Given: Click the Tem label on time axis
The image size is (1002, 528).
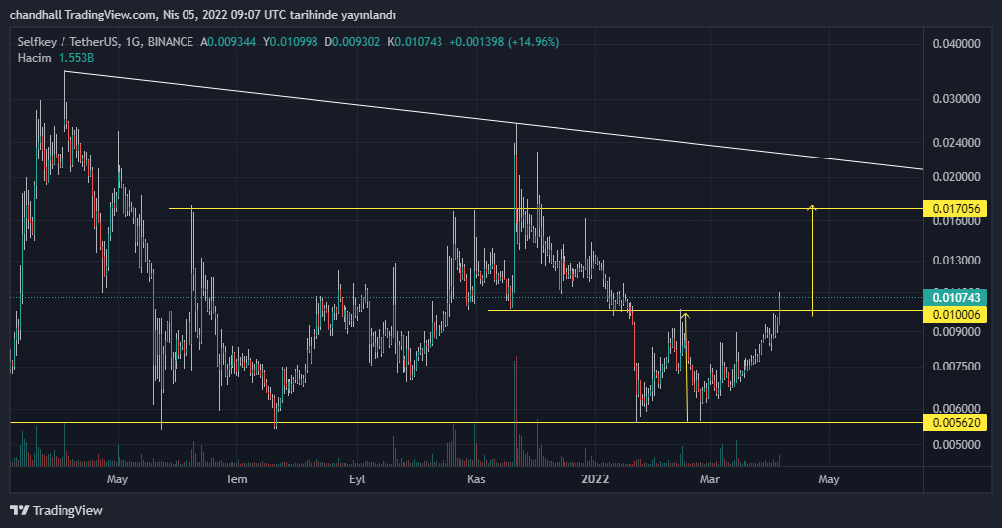Looking at the screenshot, I should click(x=236, y=479).
